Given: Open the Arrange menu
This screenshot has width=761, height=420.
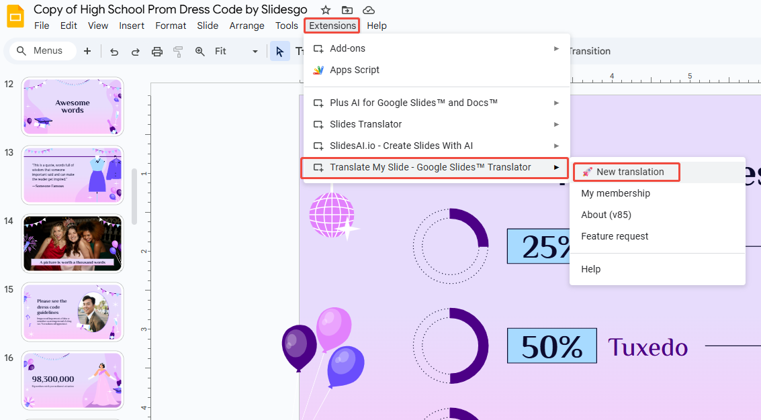Looking at the screenshot, I should point(247,25).
